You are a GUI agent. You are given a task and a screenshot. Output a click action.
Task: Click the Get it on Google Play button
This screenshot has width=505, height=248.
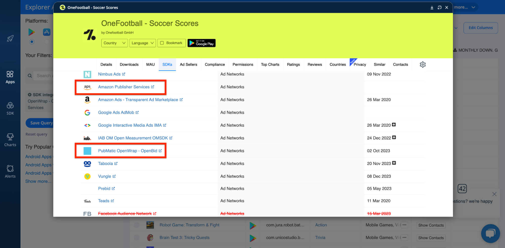[x=202, y=43]
